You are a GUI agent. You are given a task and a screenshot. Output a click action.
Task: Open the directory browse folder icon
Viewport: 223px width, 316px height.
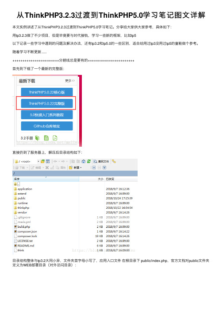(x=42, y=161)
